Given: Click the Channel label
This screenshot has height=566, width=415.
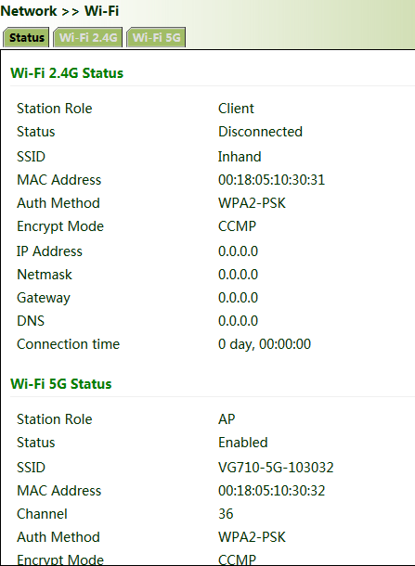Looking at the screenshot, I should tap(42, 514).
